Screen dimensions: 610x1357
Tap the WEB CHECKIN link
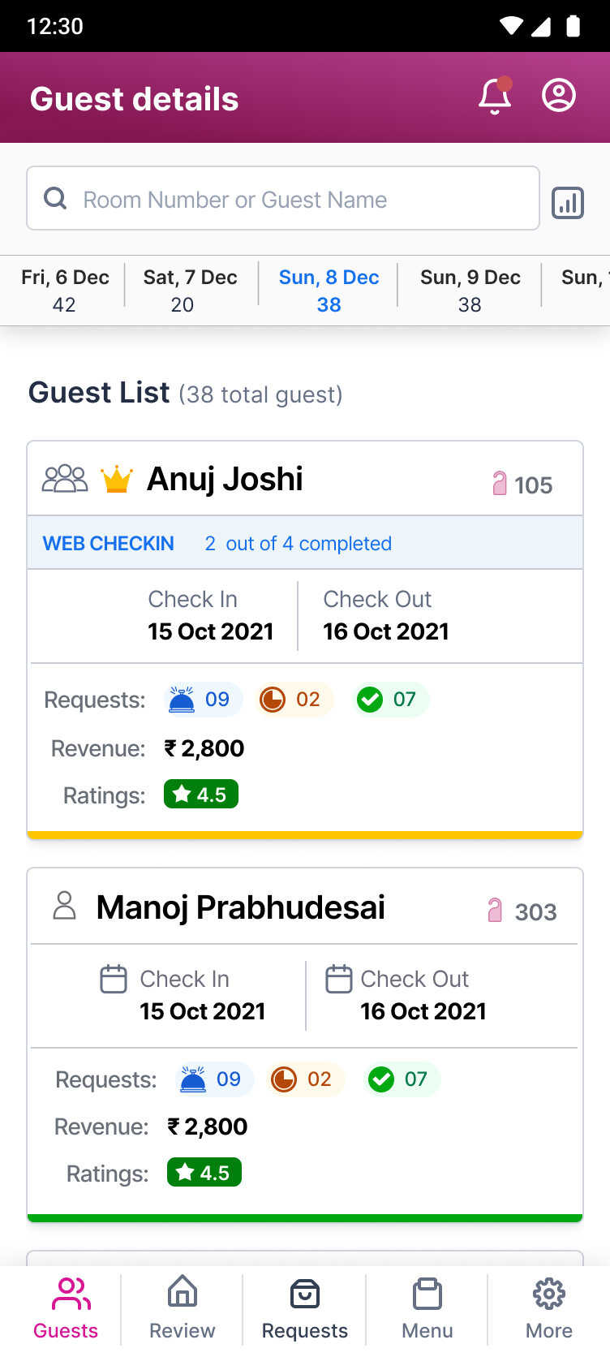point(108,544)
